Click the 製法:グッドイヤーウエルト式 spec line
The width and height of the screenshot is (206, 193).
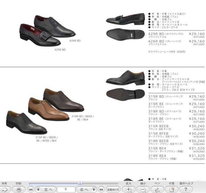[169, 79]
